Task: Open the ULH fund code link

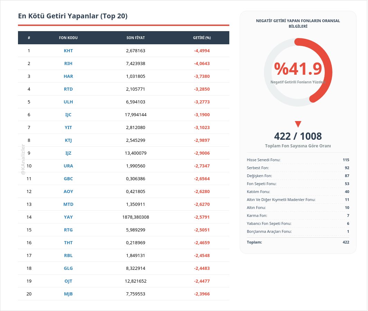Action: click(x=68, y=102)
